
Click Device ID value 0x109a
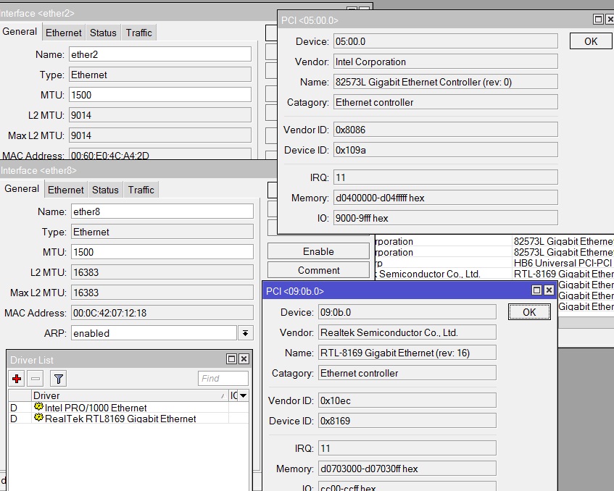tap(446, 150)
